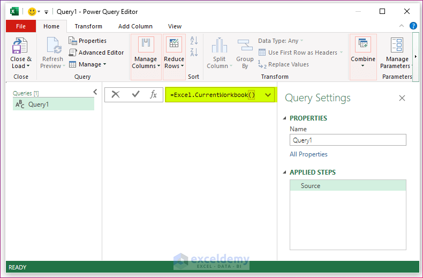Switch to the Home tab

tap(51, 26)
